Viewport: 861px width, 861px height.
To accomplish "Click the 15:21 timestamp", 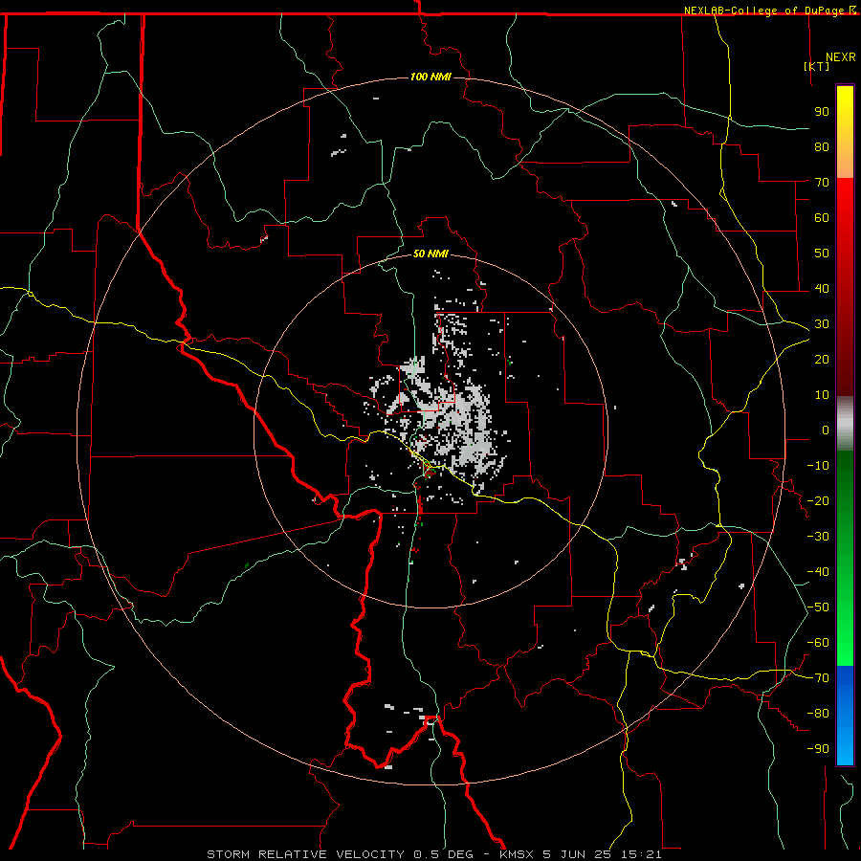I will point(641,854).
